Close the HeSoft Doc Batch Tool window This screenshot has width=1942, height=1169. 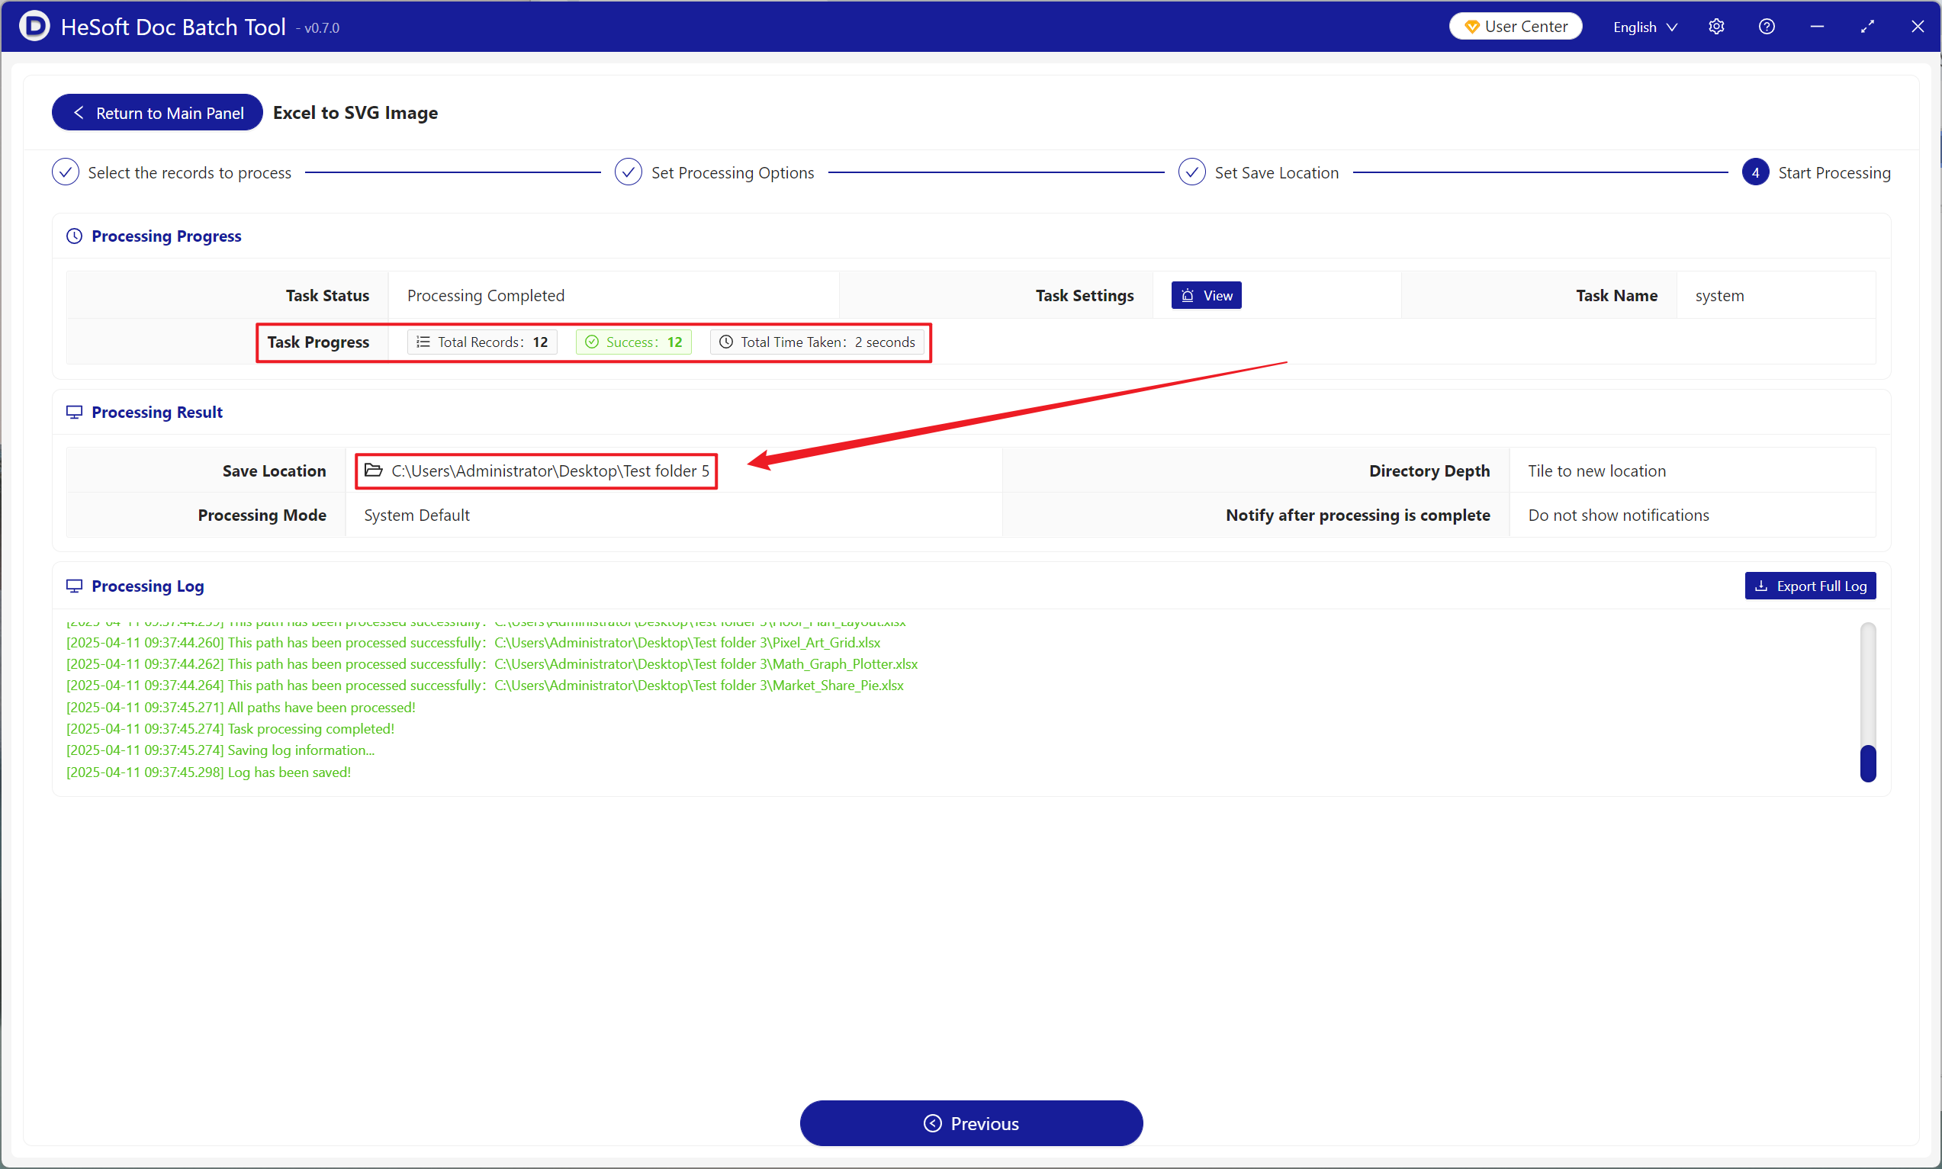[1918, 27]
